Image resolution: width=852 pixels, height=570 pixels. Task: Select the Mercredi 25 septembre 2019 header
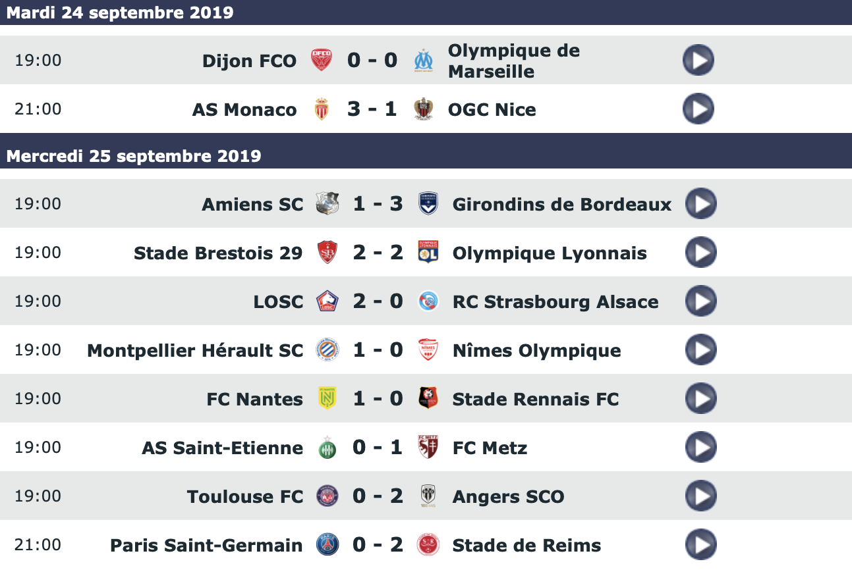tap(134, 156)
